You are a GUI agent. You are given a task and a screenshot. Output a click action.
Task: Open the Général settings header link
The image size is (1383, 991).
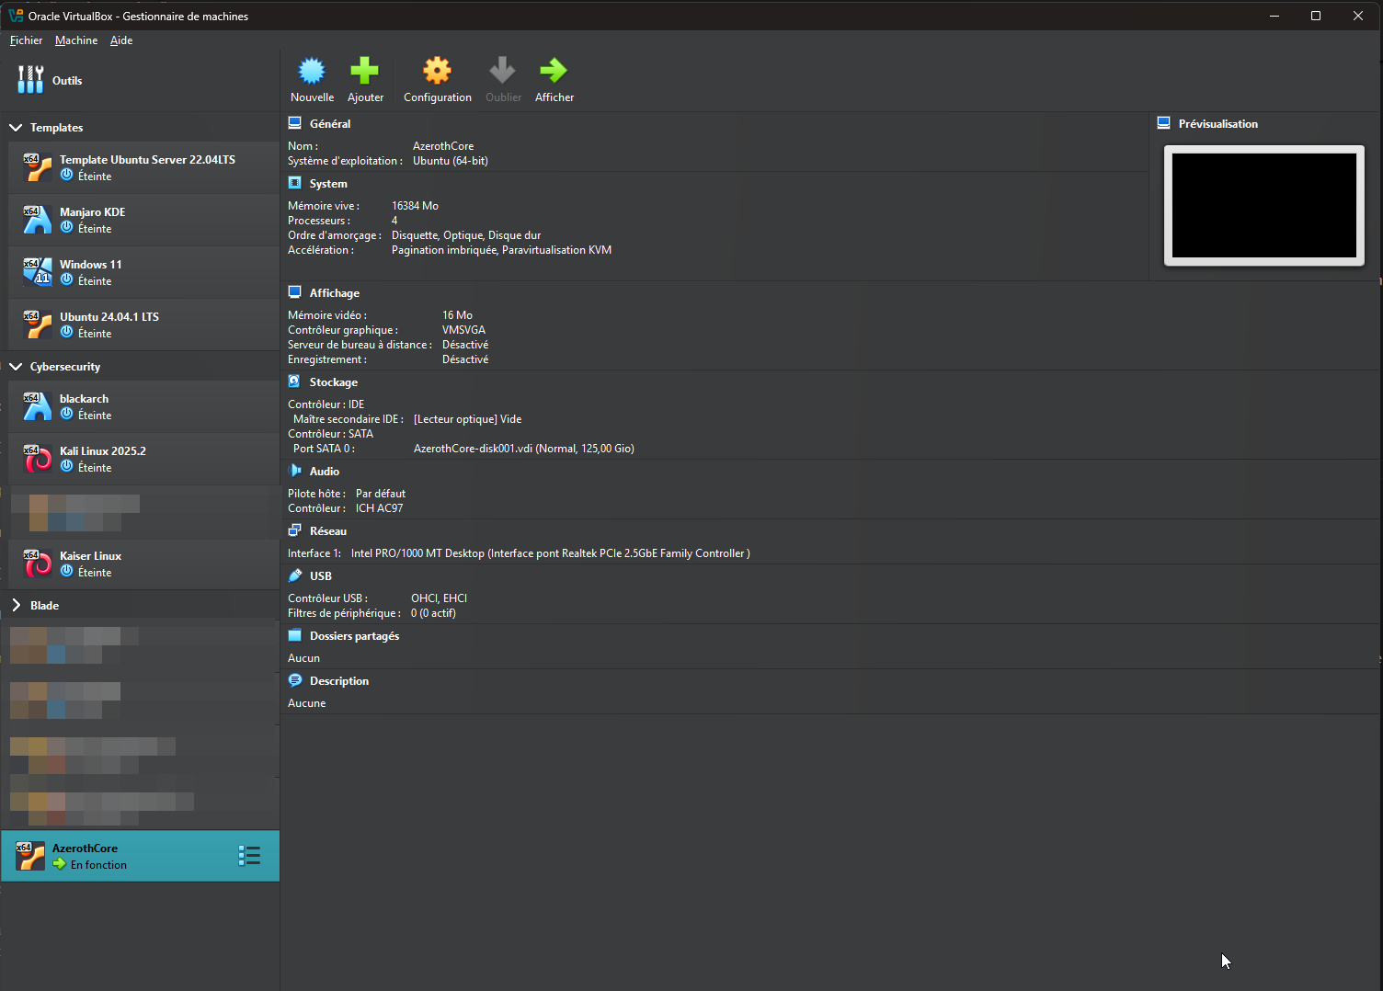point(330,124)
